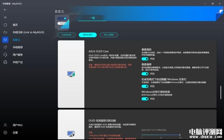Image resolution: width=224 pixels, height=140 pixels.
Task: Open 用户中心 person icon
Action: (5, 125)
